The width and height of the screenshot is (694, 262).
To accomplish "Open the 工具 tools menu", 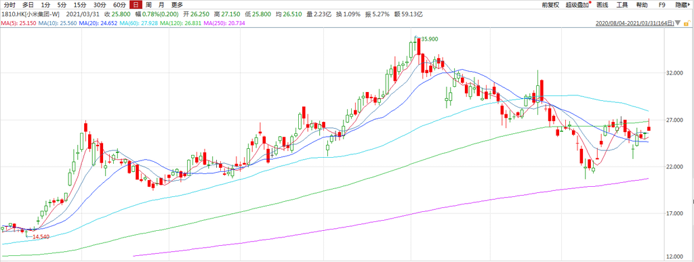I will point(622,5).
